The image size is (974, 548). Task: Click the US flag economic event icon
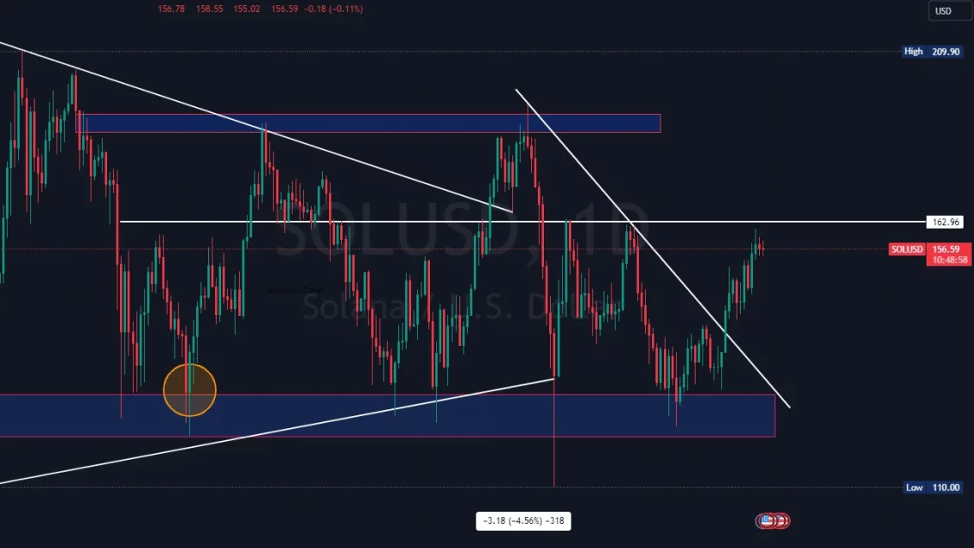[766, 520]
